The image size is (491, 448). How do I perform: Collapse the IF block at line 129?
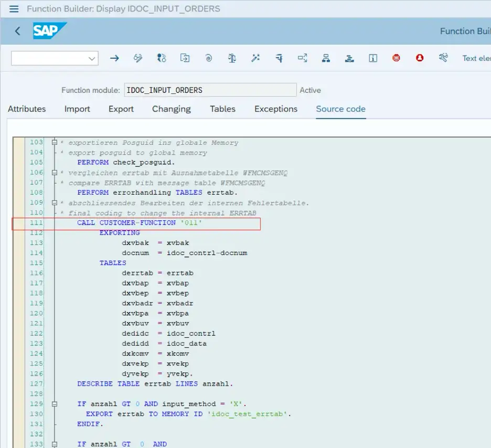coord(54,404)
